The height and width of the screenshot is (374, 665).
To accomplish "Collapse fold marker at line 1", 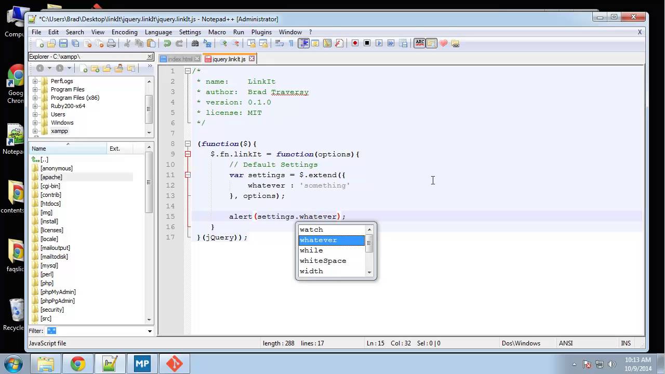I will point(188,71).
